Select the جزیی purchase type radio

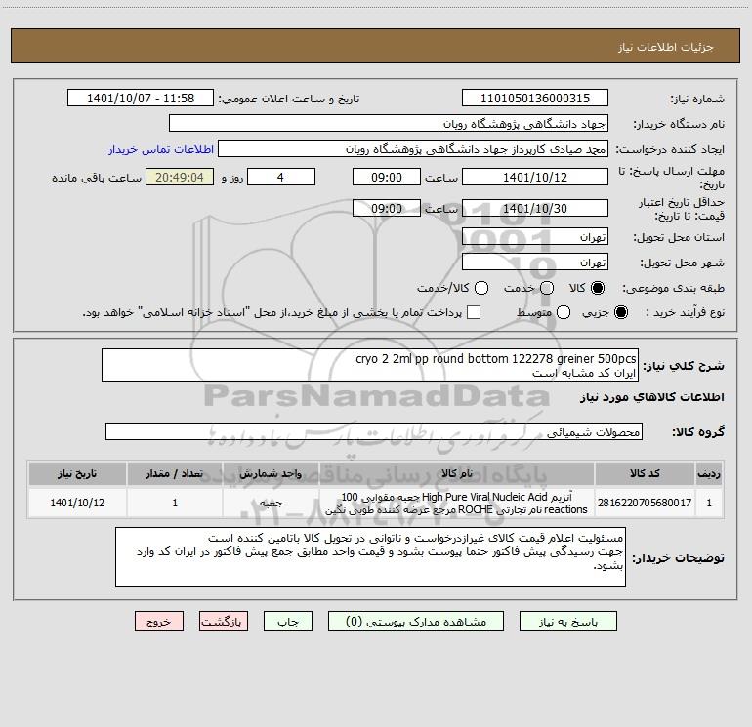[621, 312]
